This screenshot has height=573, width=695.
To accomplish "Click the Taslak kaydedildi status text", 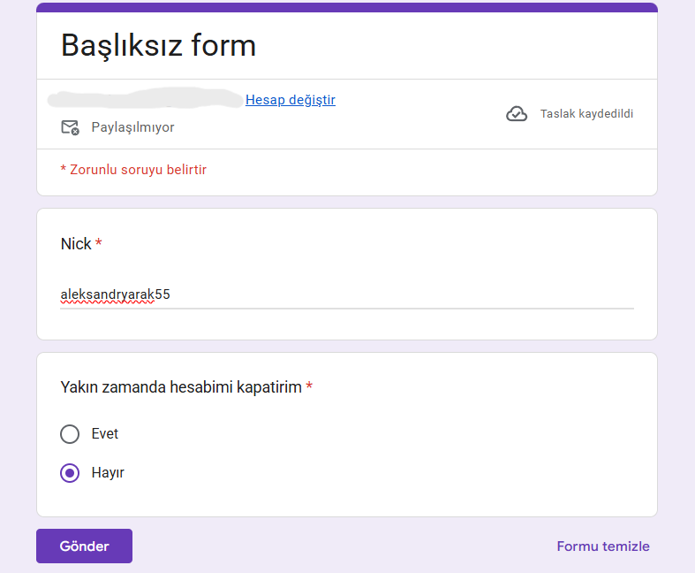I will (586, 113).
